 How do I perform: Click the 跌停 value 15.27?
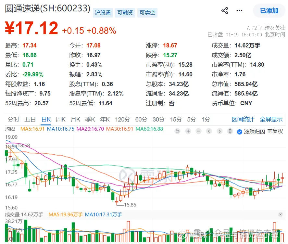pos(170,55)
